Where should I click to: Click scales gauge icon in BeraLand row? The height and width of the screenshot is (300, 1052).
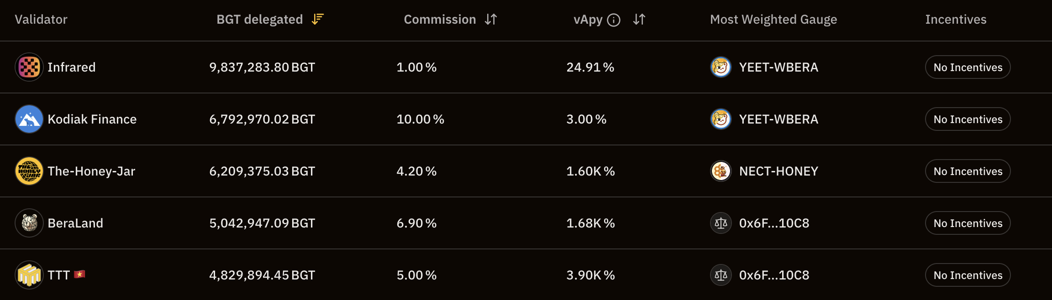click(x=721, y=223)
